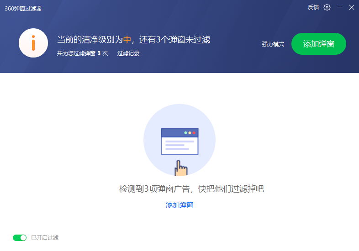Click the orange info status icon
The width and height of the screenshot is (359, 251).
pyautogui.click(x=33, y=43)
